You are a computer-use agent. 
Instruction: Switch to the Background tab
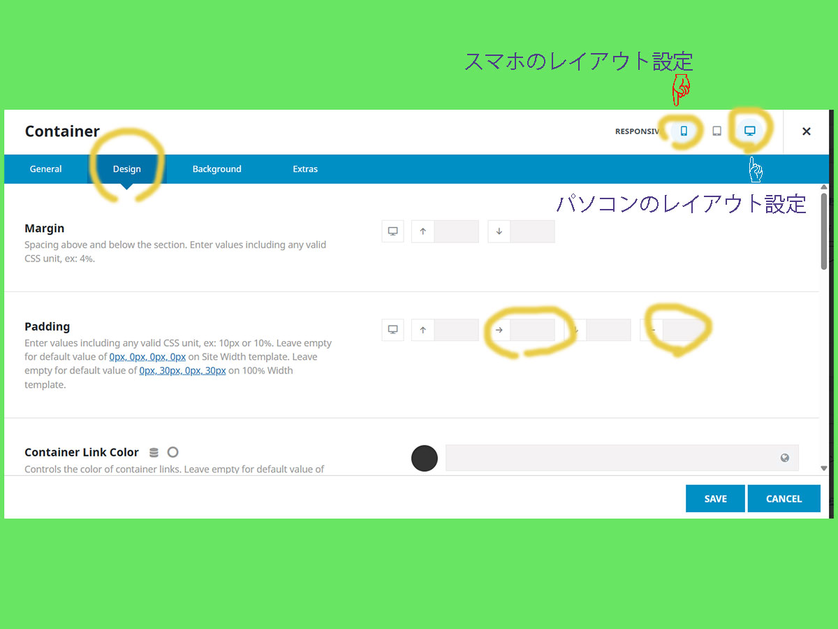(x=216, y=169)
